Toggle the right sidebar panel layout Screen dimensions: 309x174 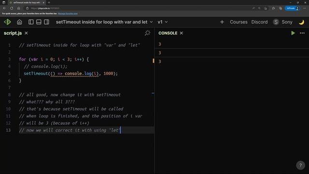pyautogui.click(x=46, y=22)
